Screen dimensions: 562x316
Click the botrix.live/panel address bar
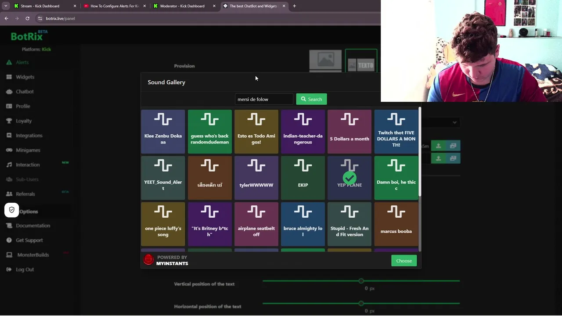click(206, 18)
